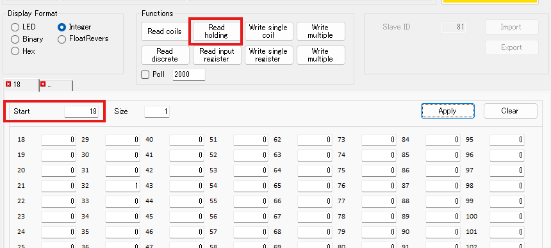Select the Hex display format

click(x=15, y=51)
